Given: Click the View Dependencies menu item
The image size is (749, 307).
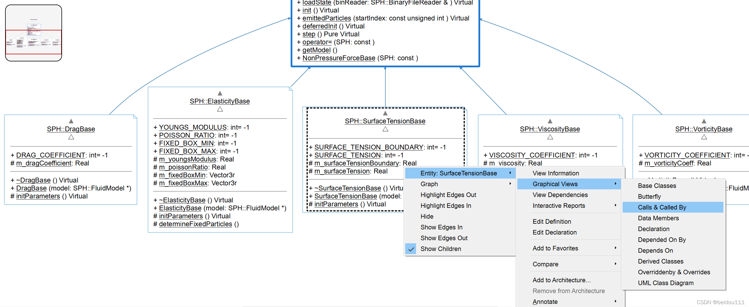Looking at the screenshot, I should click(x=561, y=196).
